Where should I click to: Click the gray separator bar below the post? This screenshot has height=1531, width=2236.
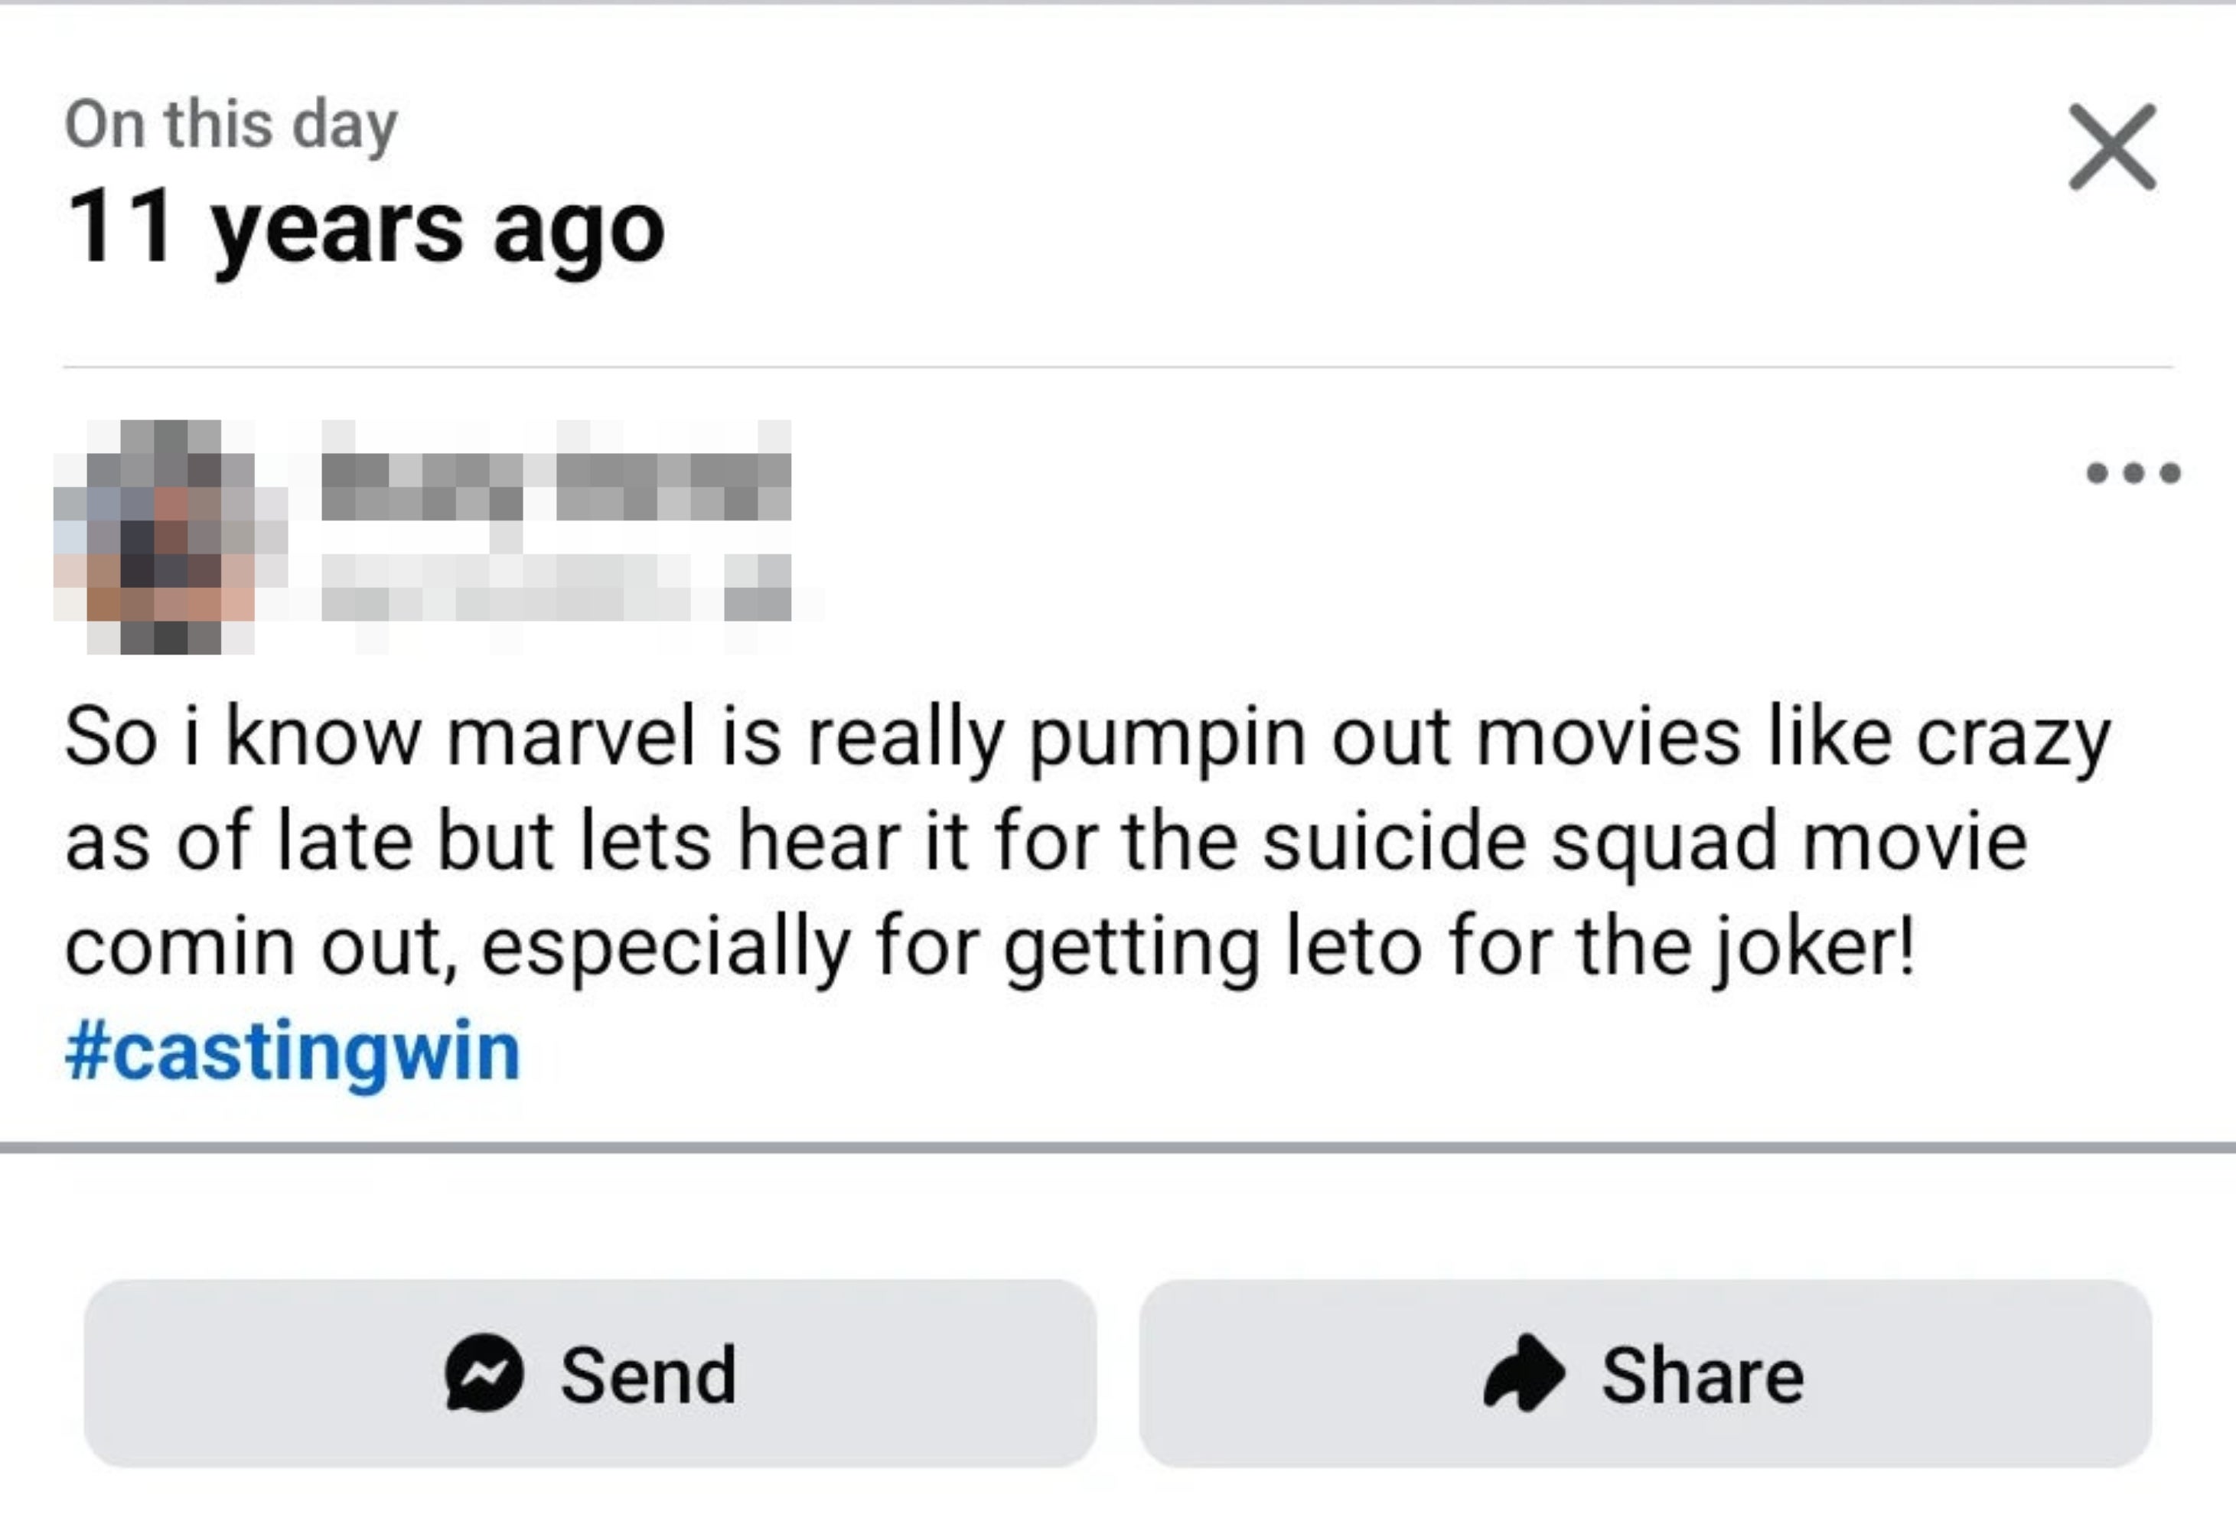[1116, 1146]
